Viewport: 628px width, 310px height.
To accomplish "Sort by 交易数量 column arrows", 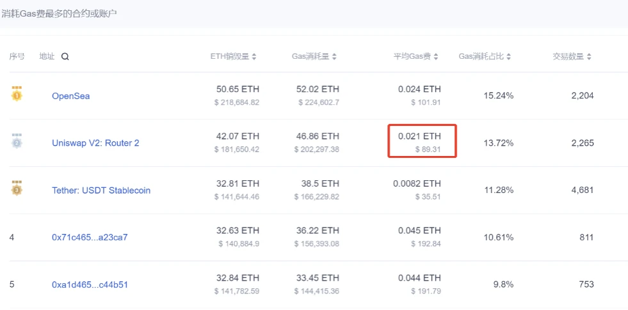I will point(589,57).
